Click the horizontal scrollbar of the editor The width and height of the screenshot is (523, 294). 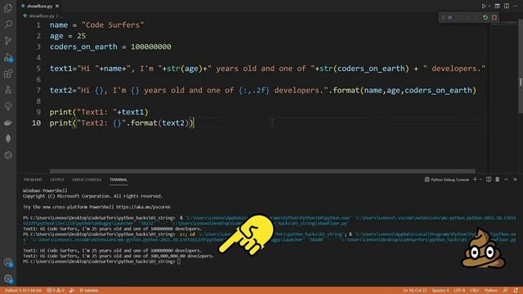click(262, 171)
